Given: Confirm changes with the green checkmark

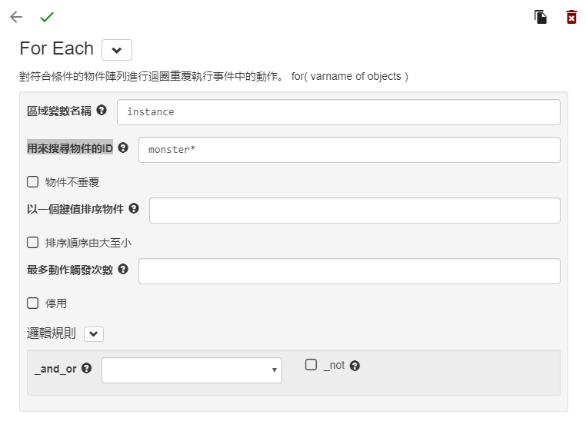Looking at the screenshot, I should pyautogui.click(x=47, y=17).
